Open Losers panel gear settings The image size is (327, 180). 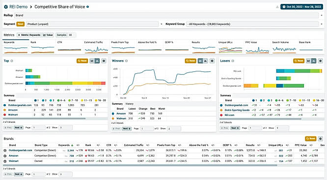[x=321, y=61]
